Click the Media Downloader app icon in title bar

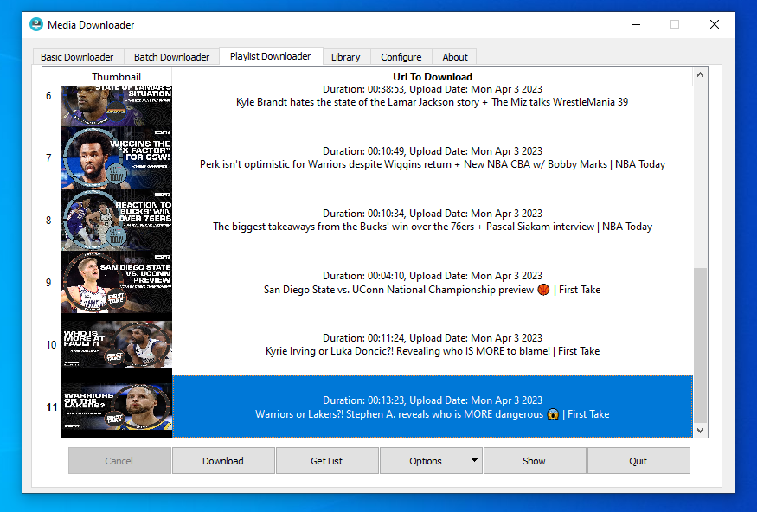[x=36, y=24]
